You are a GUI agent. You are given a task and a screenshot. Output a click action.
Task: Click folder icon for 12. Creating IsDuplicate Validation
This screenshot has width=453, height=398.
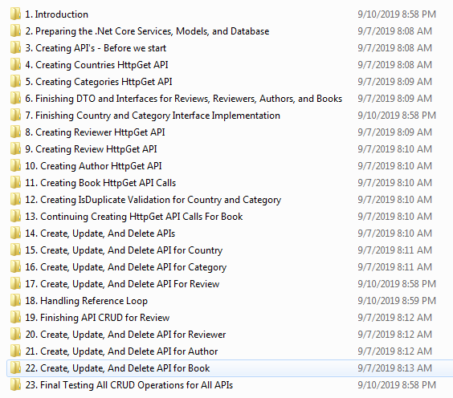pos(15,199)
